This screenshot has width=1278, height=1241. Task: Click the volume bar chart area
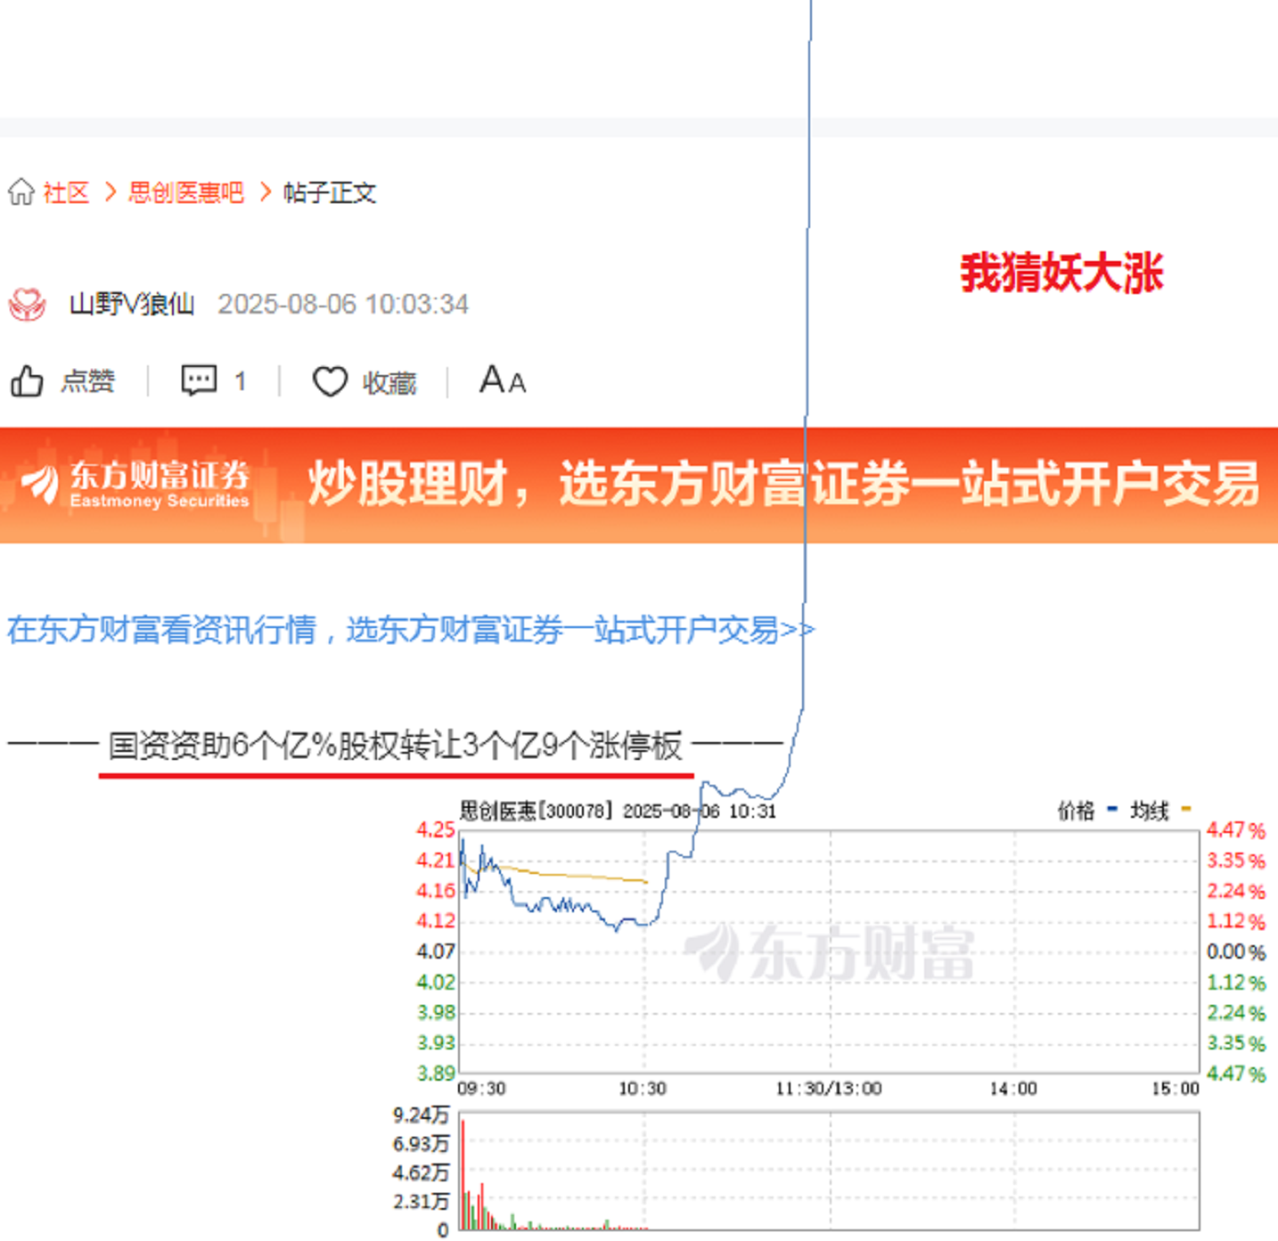click(x=829, y=1171)
